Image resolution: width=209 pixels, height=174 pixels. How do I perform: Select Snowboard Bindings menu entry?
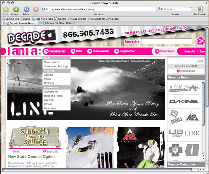(56, 66)
